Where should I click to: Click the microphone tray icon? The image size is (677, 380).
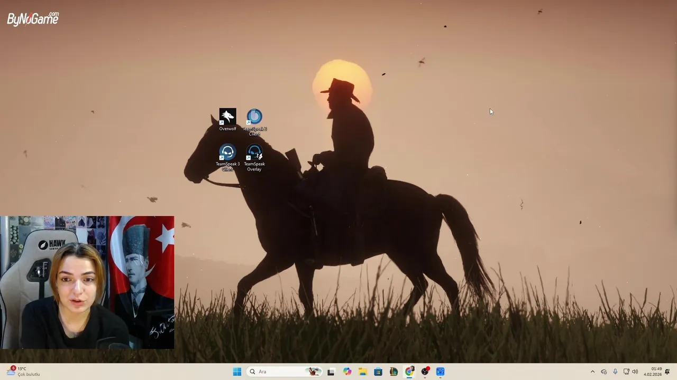(x=615, y=372)
